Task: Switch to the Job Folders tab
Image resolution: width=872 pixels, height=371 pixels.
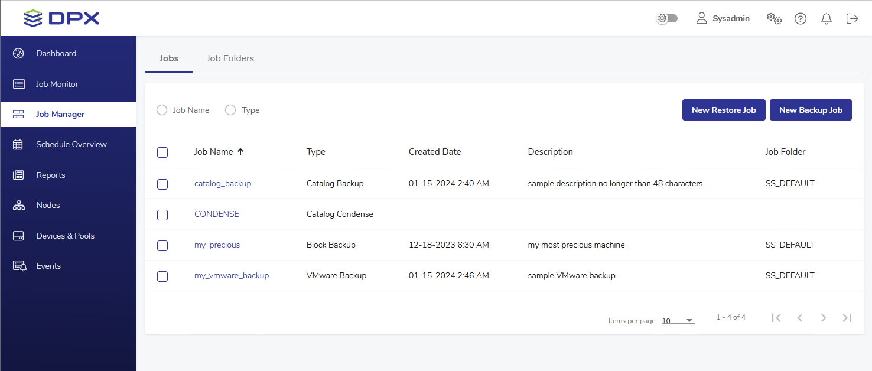Action: click(x=230, y=58)
